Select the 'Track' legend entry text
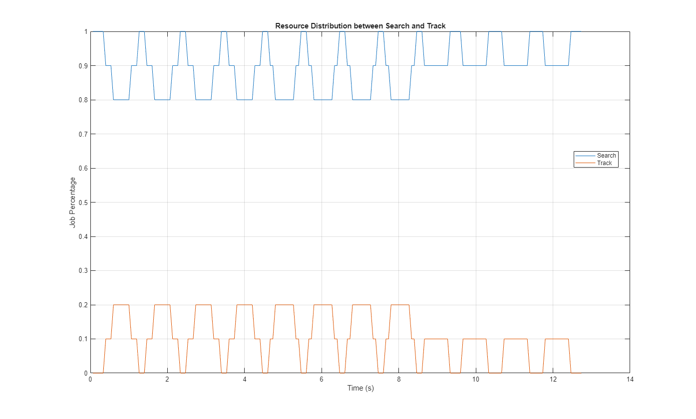Image resolution: width=696 pixels, height=419 pixels. [604, 163]
